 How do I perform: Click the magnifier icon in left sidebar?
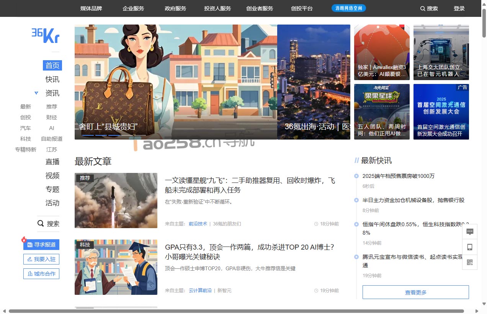click(x=41, y=224)
